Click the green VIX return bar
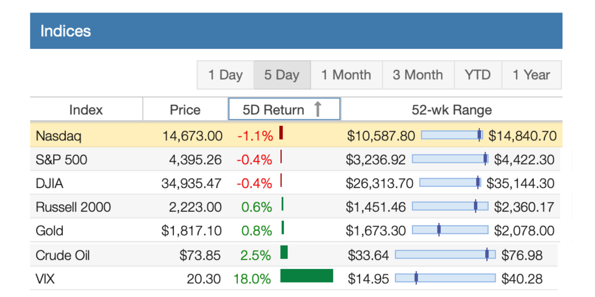This screenshot has width=595, height=297. pyautogui.click(x=307, y=276)
